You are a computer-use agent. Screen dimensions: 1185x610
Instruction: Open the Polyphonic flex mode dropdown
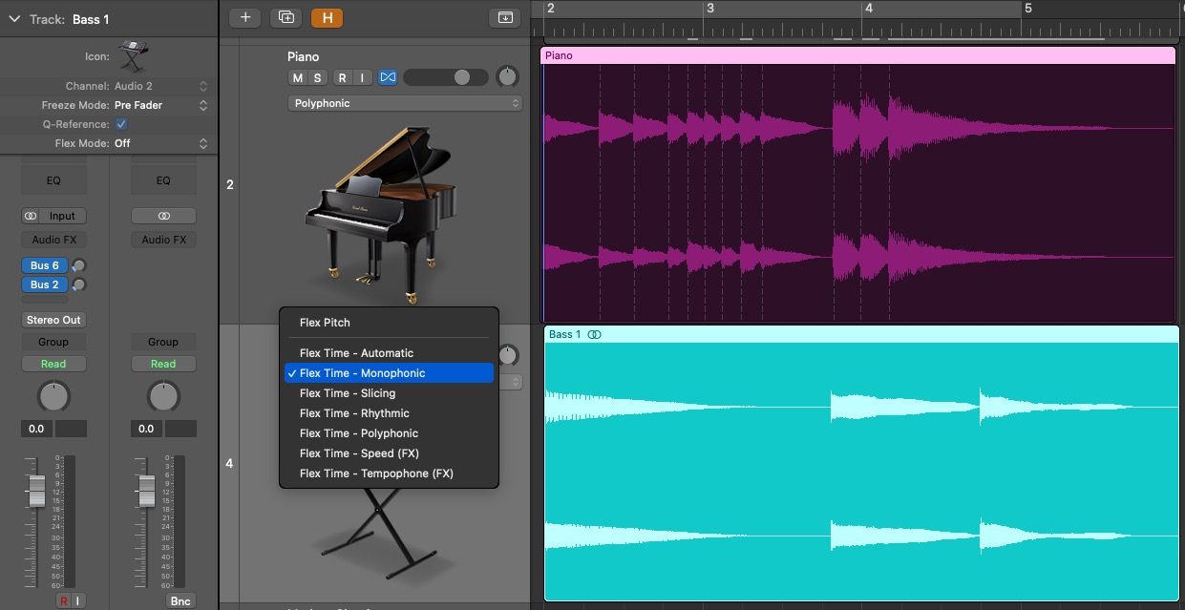(405, 102)
